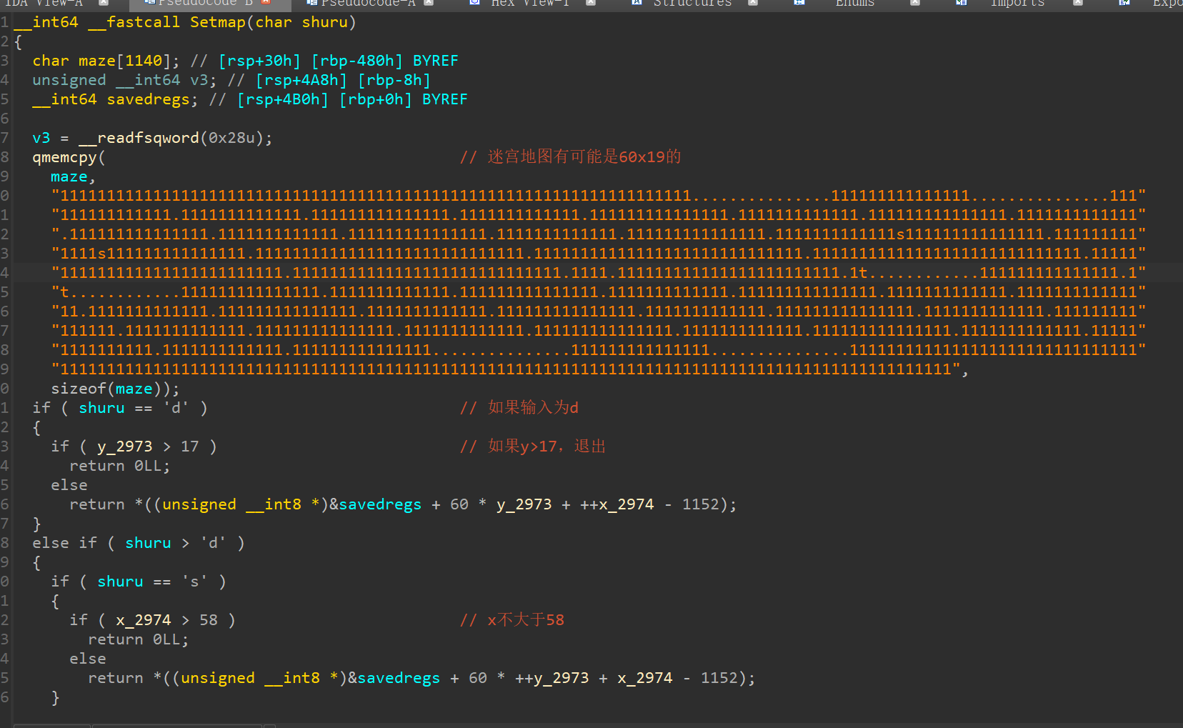Close the Pseudocode-A tab
Image resolution: width=1183 pixels, height=728 pixels.
click(429, 3)
